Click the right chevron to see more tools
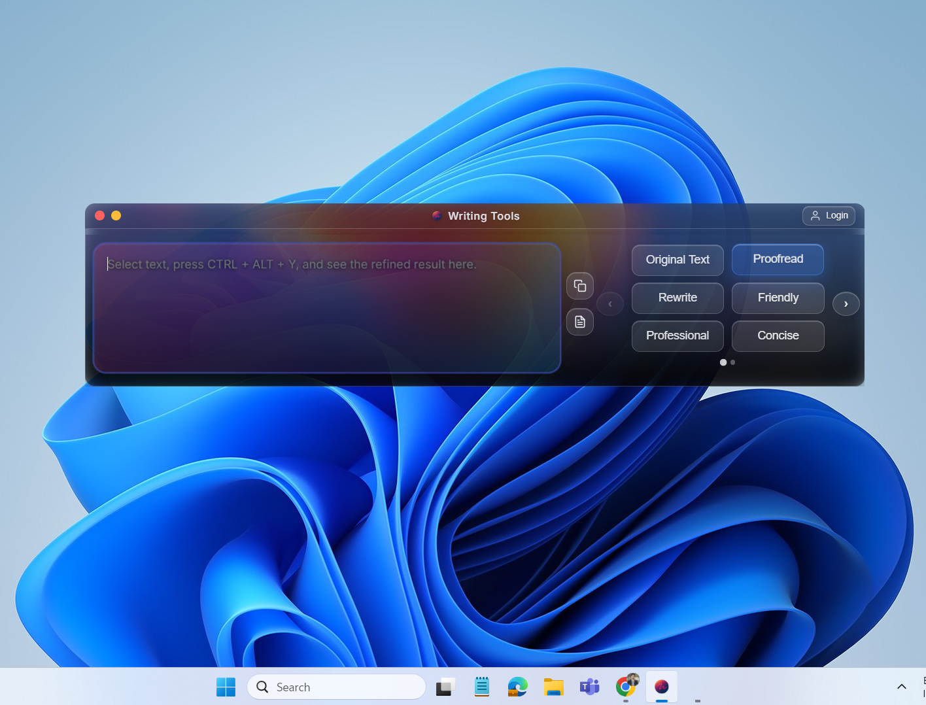 [846, 303]
